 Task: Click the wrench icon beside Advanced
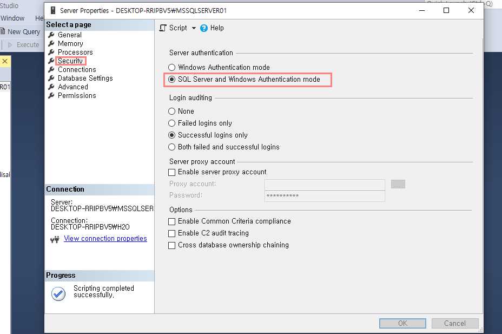(51, 87)
